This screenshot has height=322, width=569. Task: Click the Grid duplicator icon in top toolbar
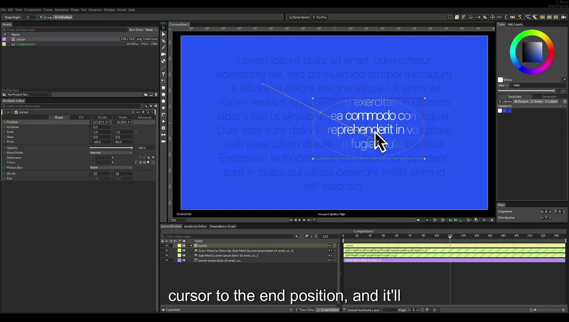(450, 17)
